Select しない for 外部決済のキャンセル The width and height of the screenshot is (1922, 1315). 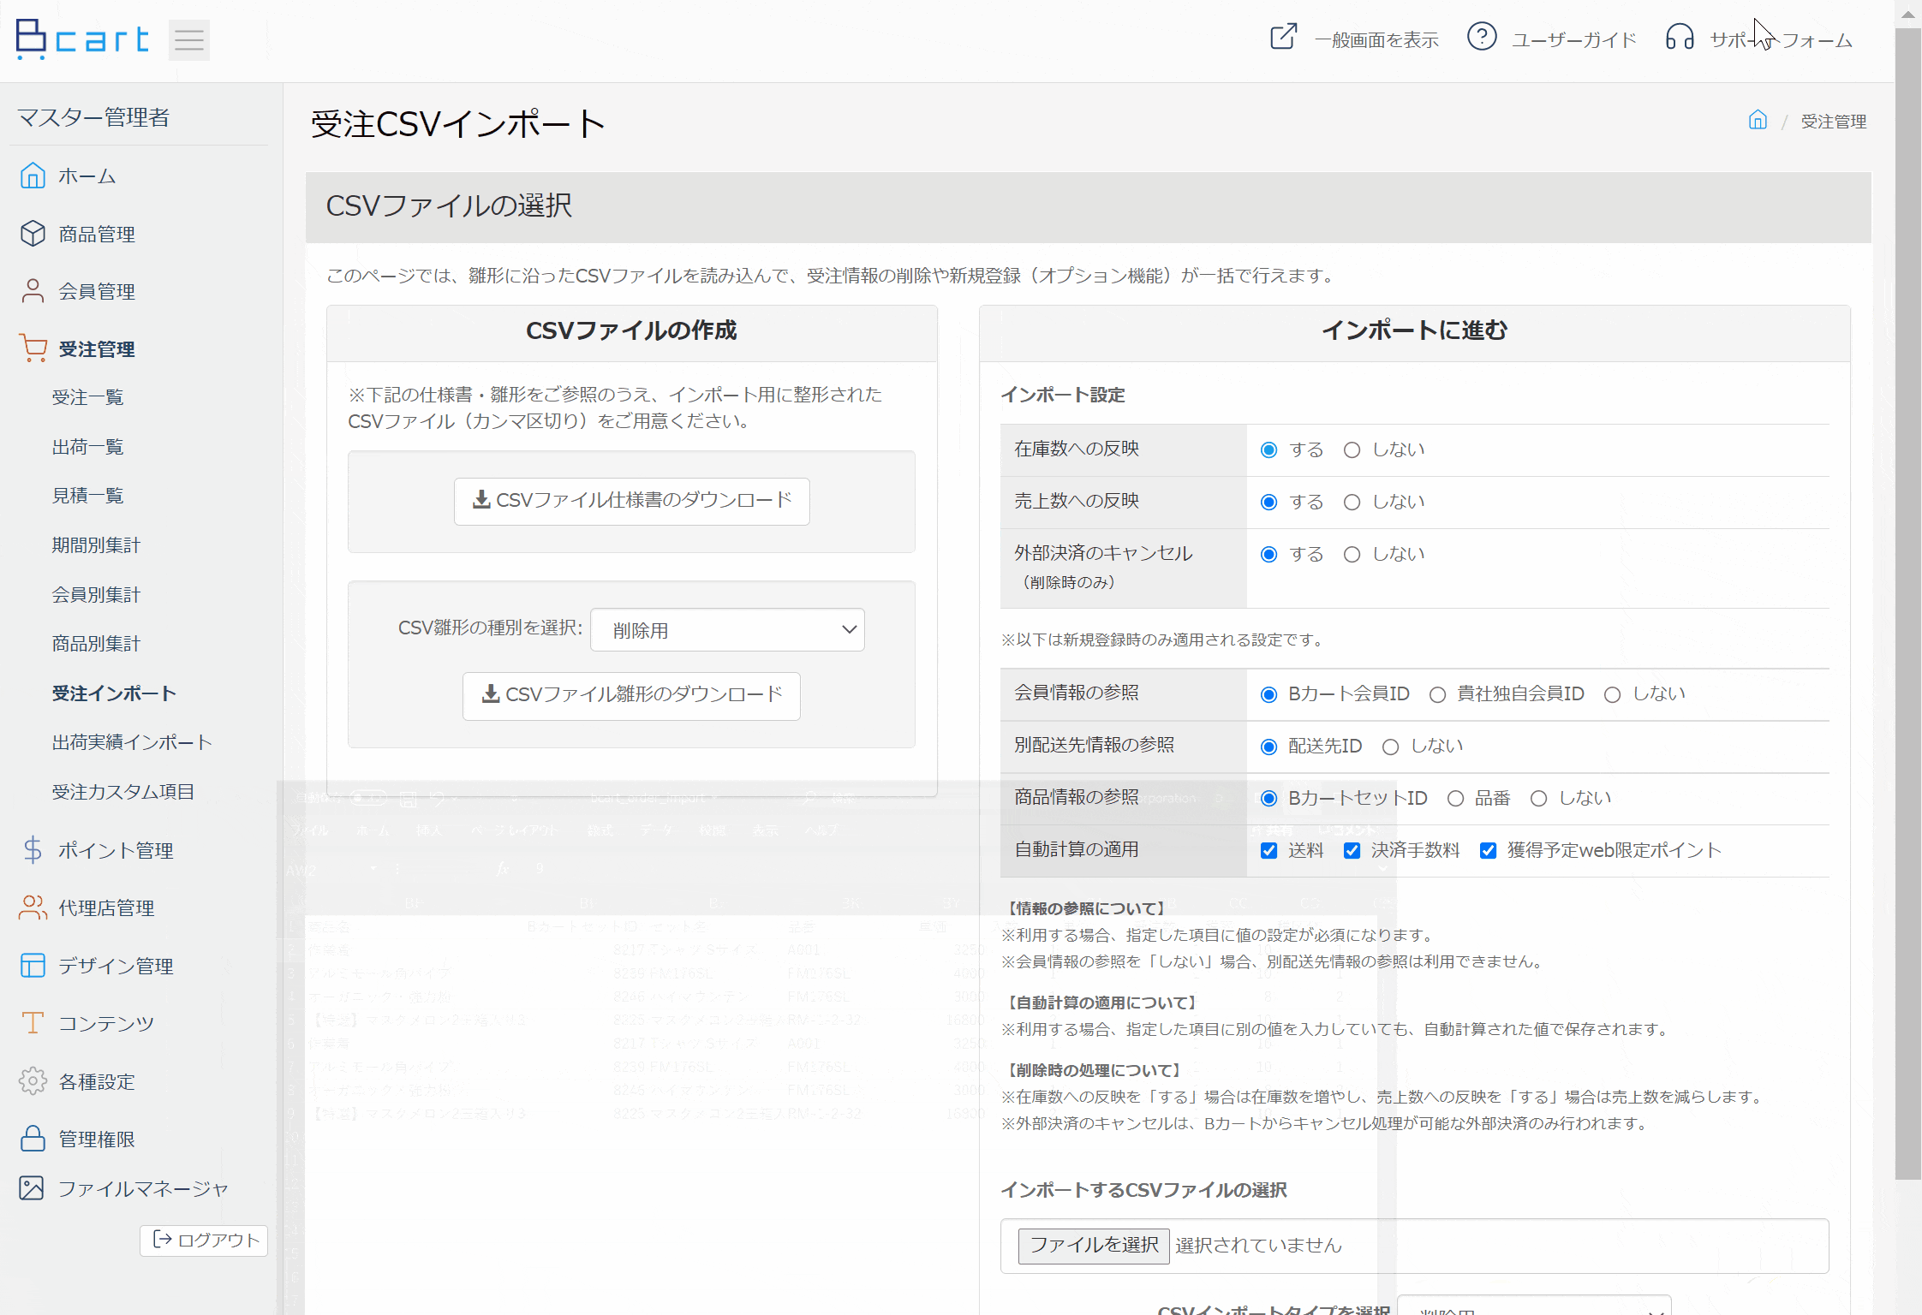(x=1352, y=555)
